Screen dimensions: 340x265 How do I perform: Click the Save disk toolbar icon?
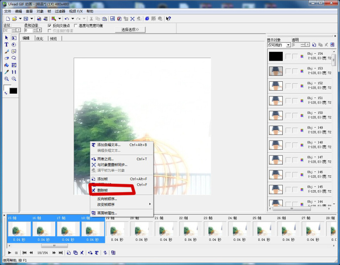tap(26, 19)
